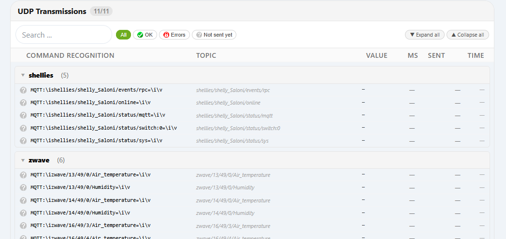506x239 pixels.
Task: Select command MQTT:\ishellies/shelly_Saloni/status/switch:0=\i\v
Action: pyautogui.click(x=104, y=128)
